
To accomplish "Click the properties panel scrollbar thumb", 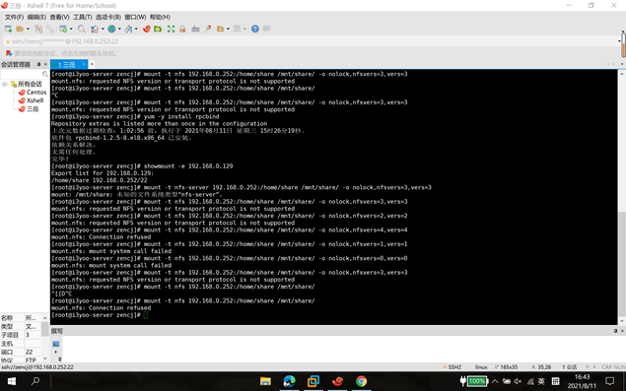I will point(44,329).
